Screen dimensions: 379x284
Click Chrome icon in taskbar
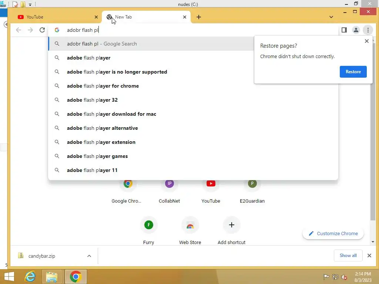click(x=76, y=277)
